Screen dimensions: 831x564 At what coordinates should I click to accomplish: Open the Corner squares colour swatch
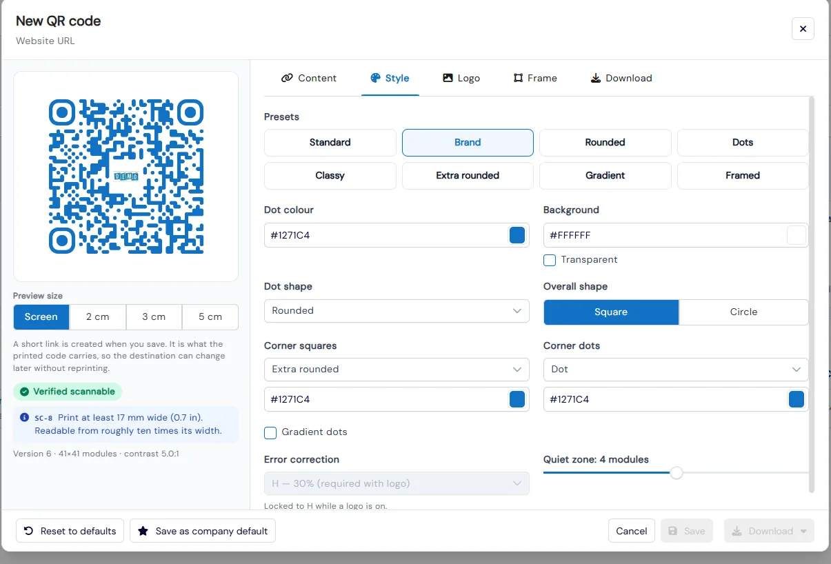click(x=517, y=399)
